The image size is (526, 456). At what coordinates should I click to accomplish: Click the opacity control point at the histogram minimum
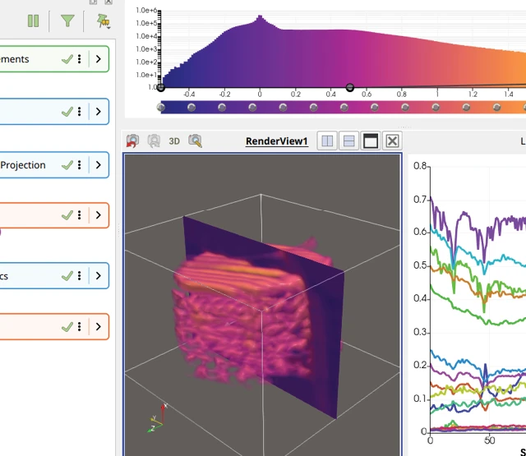[x=161, y=88]
